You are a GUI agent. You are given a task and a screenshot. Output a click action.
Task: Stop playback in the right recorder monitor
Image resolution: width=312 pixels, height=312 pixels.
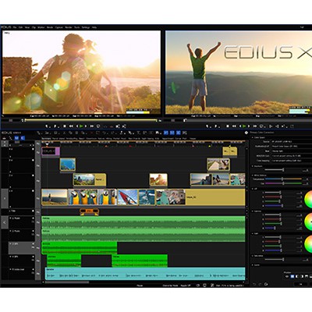(x=228, y=126)
